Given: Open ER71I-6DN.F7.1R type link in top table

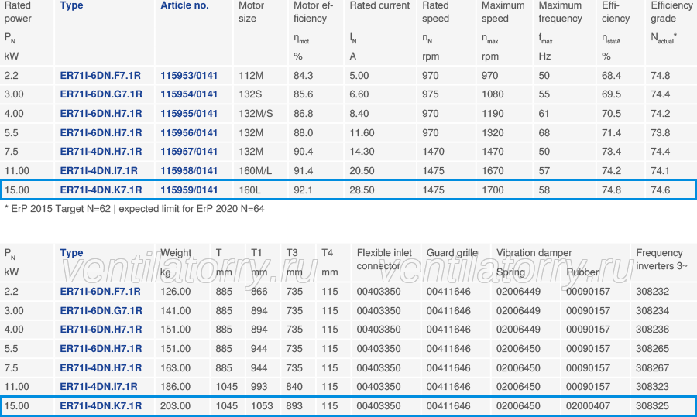Looking at the screenshot, I should (101, 76).
